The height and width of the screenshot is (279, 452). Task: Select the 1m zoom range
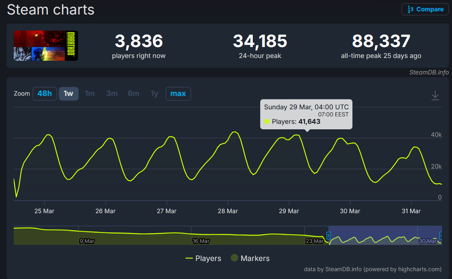(90, 94)
